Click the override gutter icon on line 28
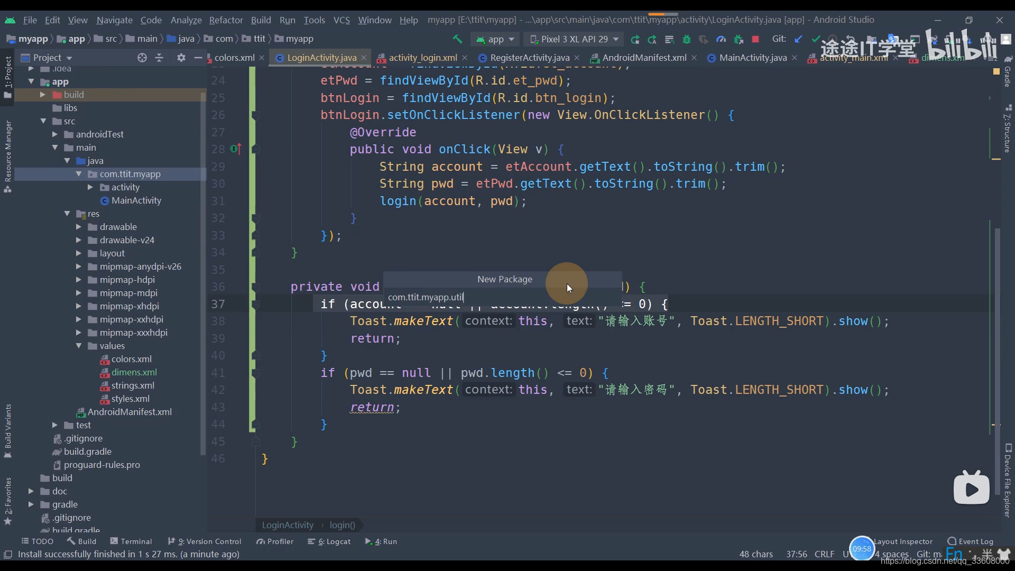The image size is (1015, 571). click(235, 149)
